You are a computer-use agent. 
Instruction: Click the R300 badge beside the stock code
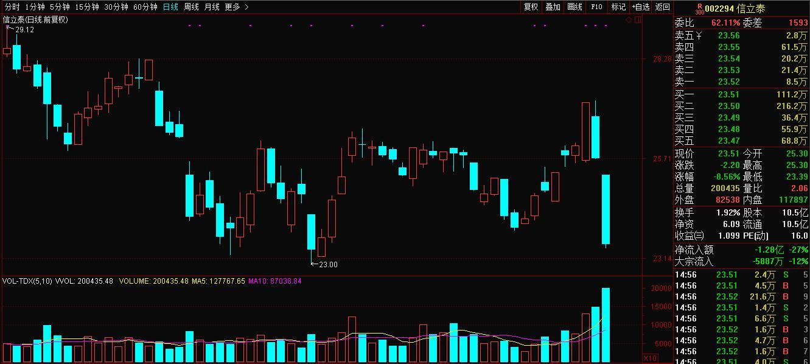pyautogui.click(x=699, y=9)
